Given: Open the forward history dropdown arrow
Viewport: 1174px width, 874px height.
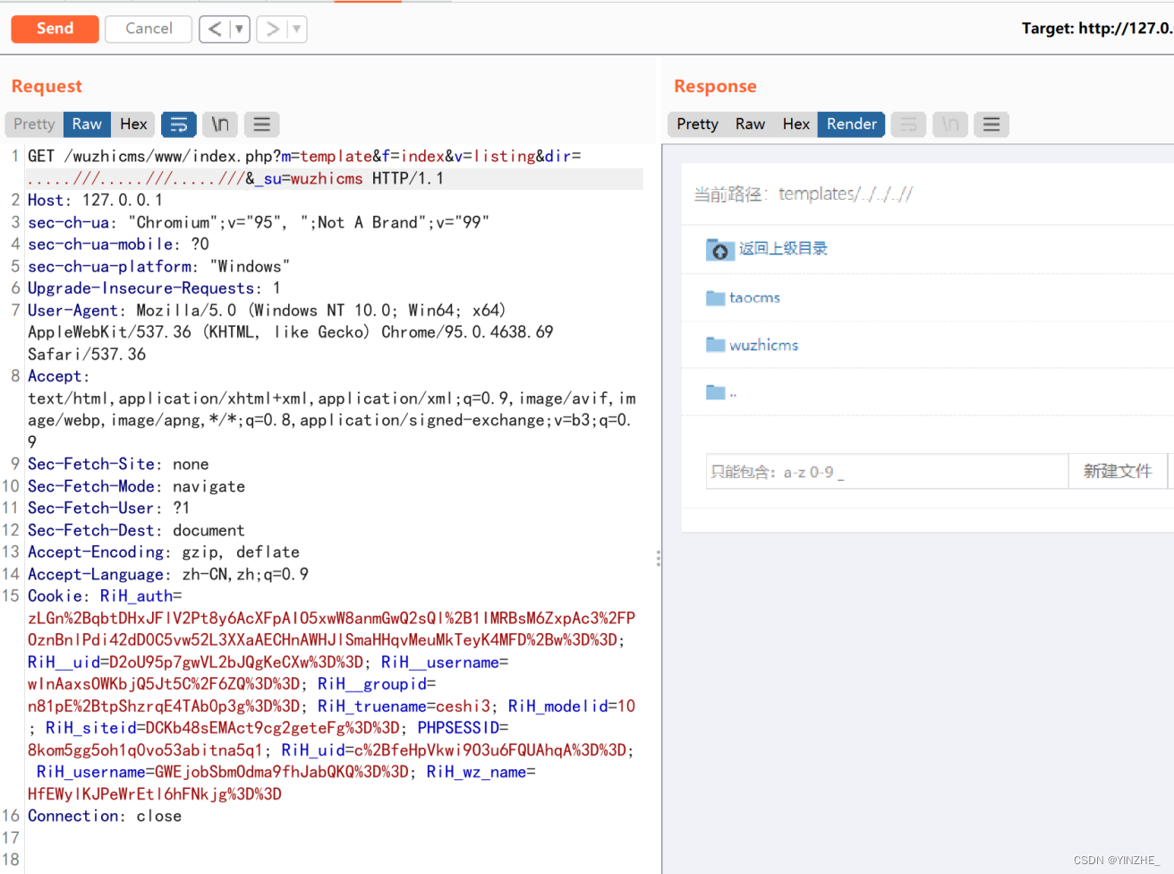Looking at the screenshot, I should (x=297, y=29).
